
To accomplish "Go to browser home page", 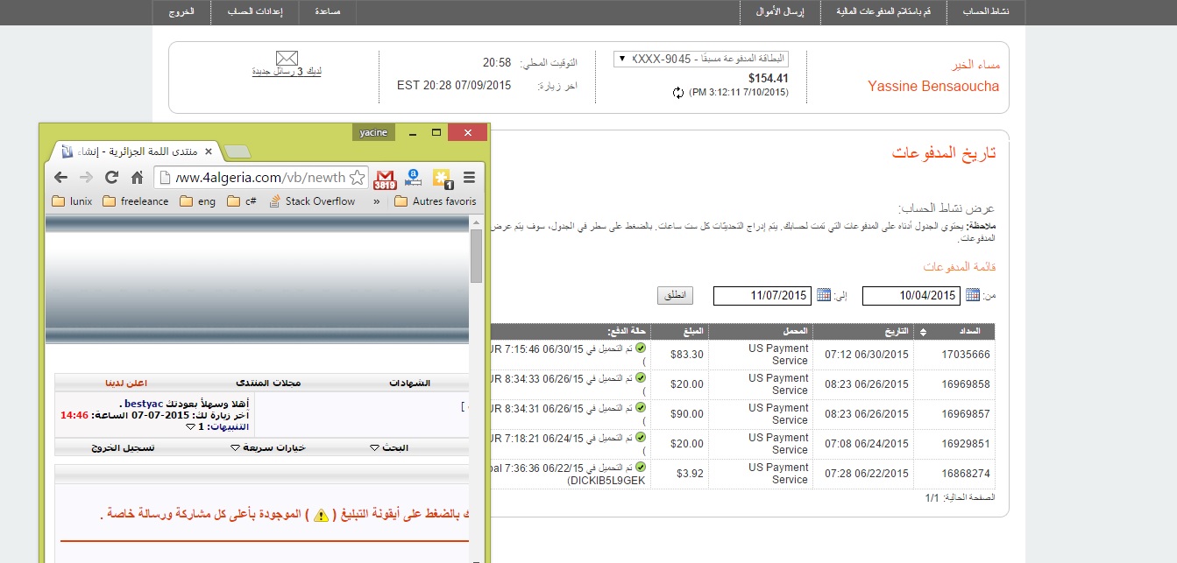I will click(x=137, y=177).
